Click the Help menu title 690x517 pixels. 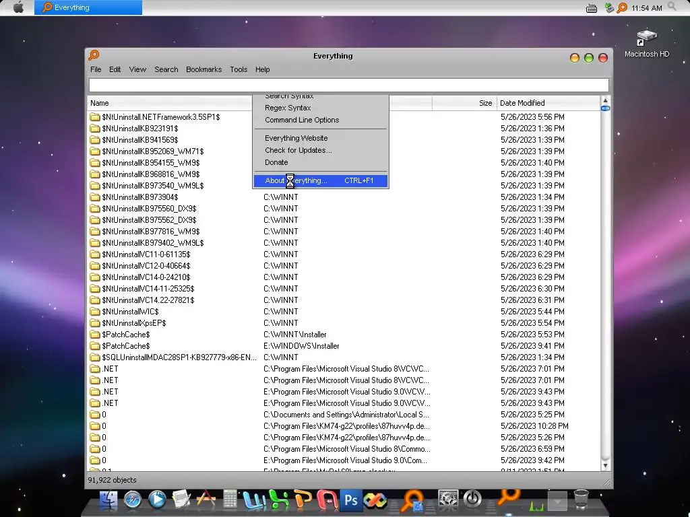pos(262,69)
